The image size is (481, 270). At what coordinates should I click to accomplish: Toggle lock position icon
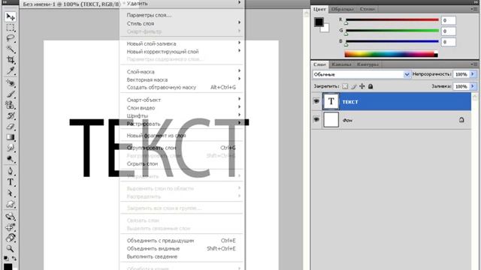[362, 86]
